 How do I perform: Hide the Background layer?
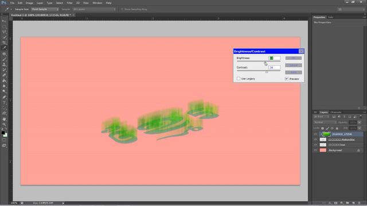point(315,150)
